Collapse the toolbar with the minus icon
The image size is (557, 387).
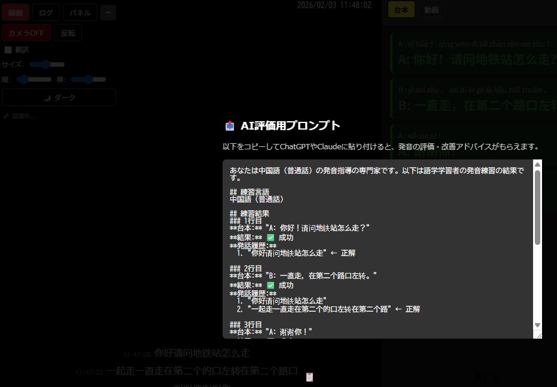(107, 12)
